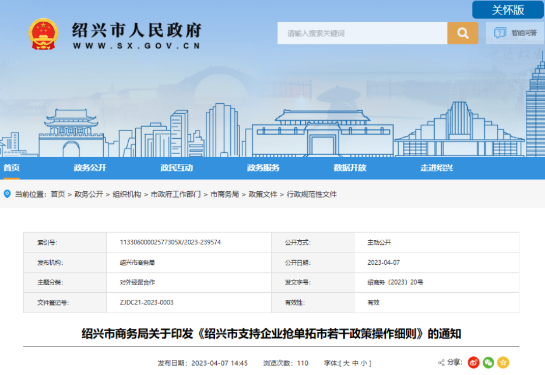Click 市商务局 breadcrumb link

tap(224, 194)
